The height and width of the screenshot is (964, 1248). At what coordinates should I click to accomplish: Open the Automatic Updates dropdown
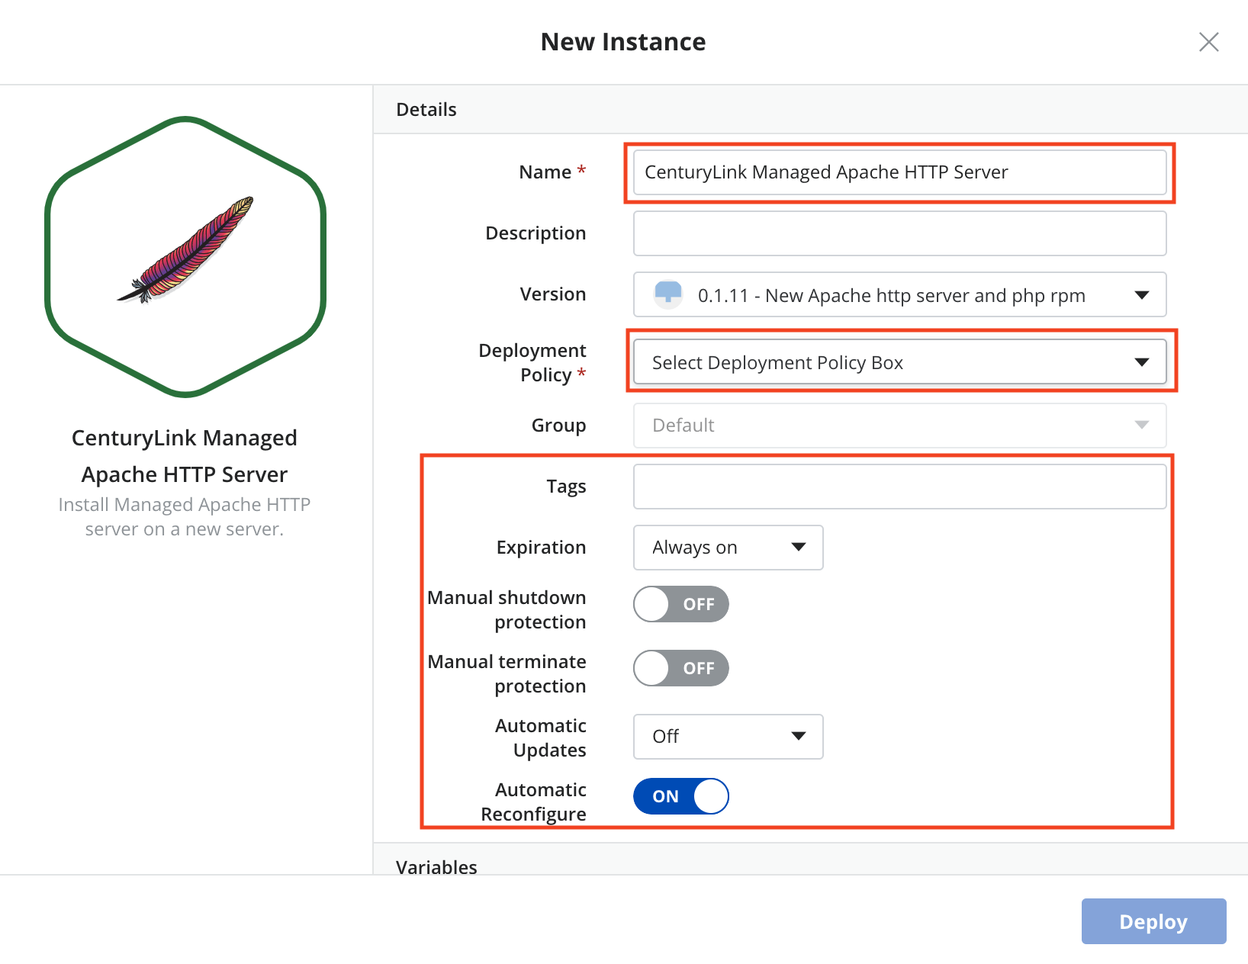(x=728, y=737)
